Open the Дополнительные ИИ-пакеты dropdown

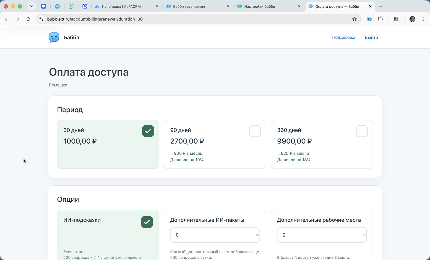click(215, 235)
